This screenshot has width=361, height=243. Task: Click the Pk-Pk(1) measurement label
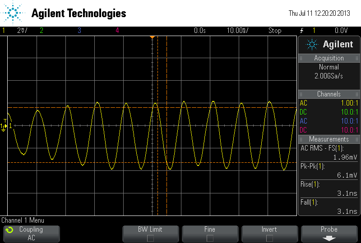tap(312, 166)
